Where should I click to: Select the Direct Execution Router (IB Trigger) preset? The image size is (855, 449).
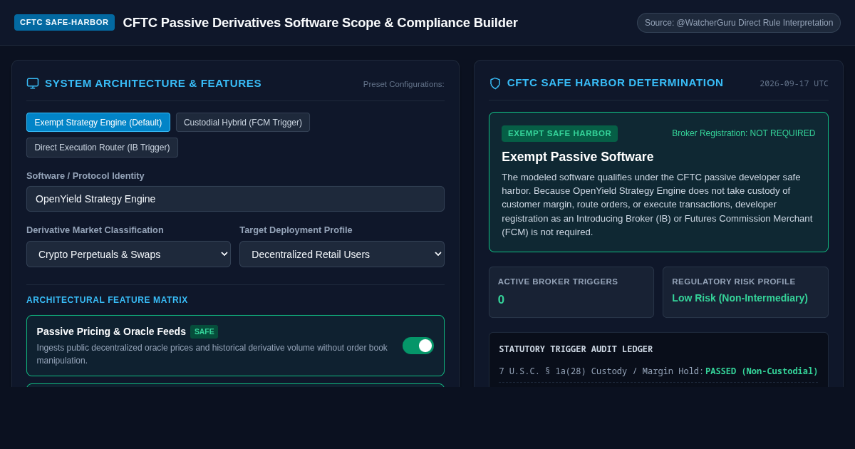pos(102,148)
